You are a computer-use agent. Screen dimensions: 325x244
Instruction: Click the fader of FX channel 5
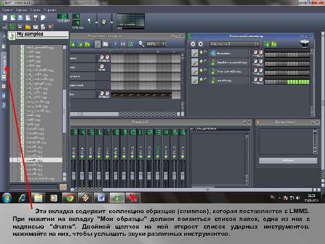point(90,175)
